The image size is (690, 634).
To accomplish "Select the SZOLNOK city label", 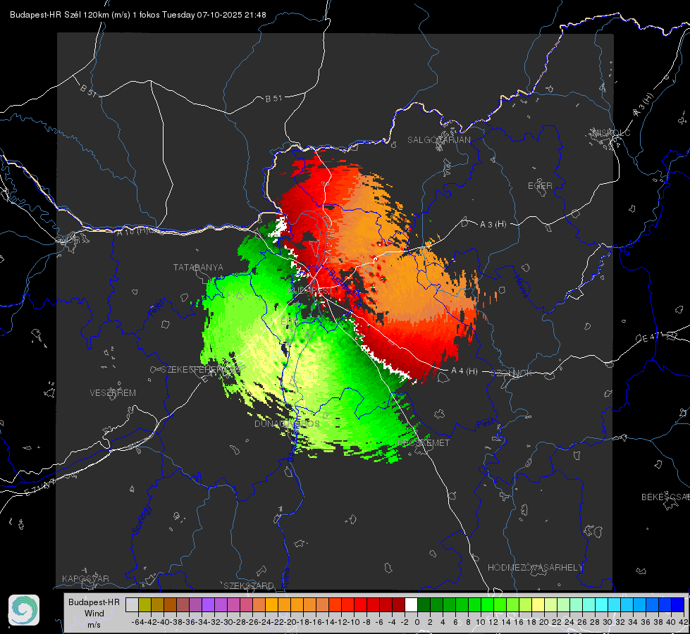I will click(x=512, y=373).
